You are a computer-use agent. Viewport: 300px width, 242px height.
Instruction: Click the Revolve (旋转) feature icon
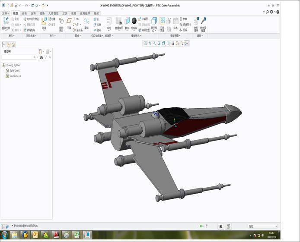point(95,30)
